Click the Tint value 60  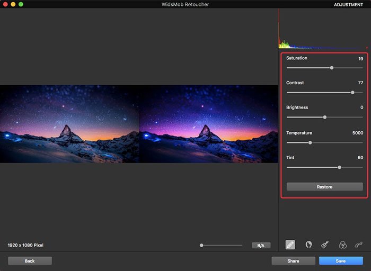pos(360,157)
